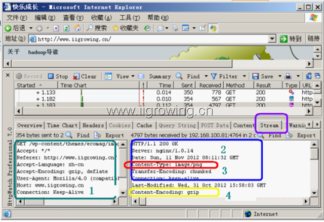Click the Edit page icon in IE toolbar
The width and height of the screenshot is (324, 222).
pyautogui.click(x=202, y=28)
